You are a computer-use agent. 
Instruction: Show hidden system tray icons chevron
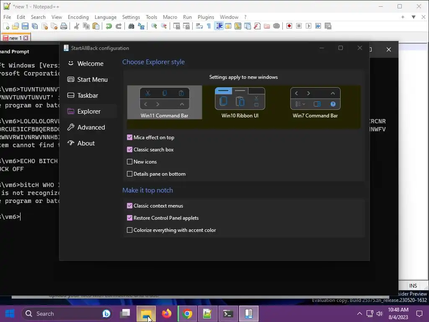pyautogui.click(x=359, y=314)
